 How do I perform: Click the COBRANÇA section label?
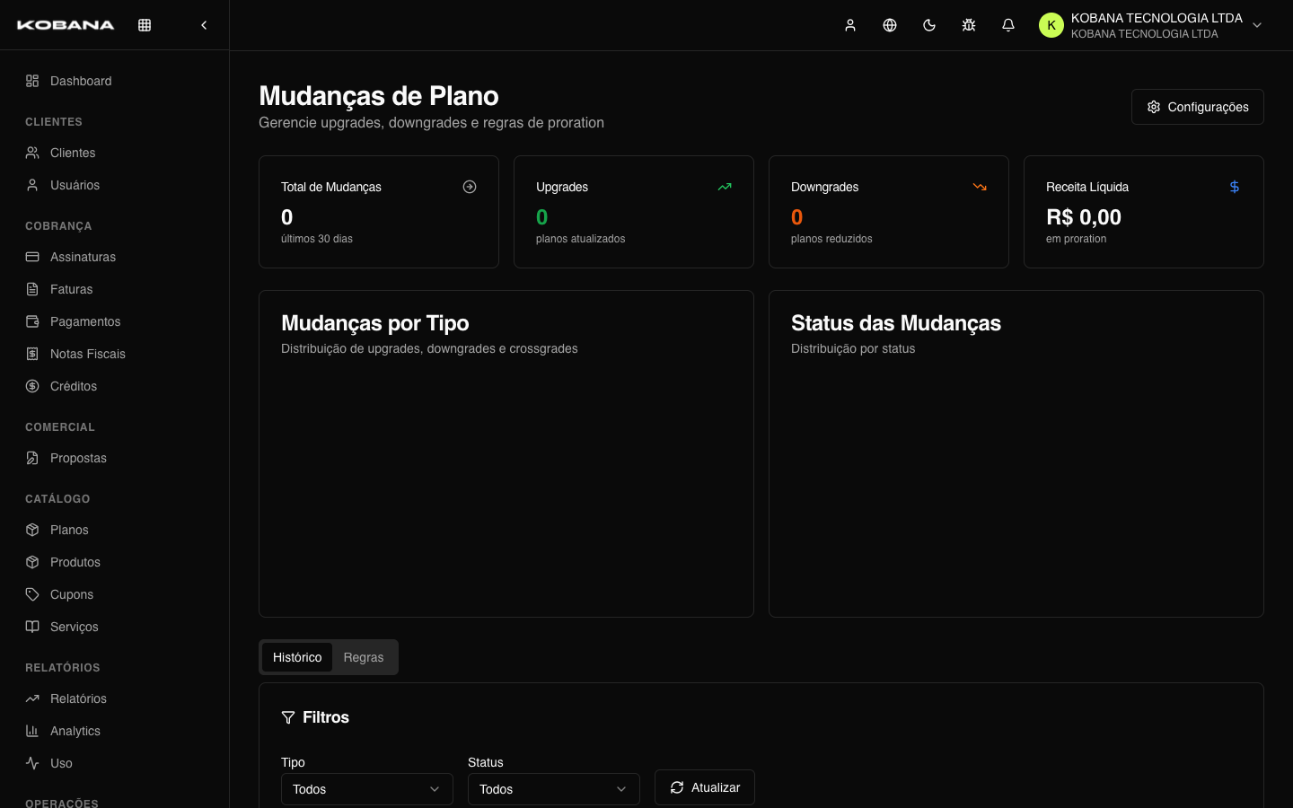pyautogui.click(x=58, y=226)
